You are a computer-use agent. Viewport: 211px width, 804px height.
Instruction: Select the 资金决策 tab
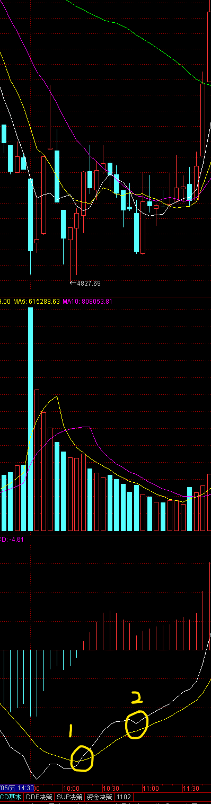[99, 797]
